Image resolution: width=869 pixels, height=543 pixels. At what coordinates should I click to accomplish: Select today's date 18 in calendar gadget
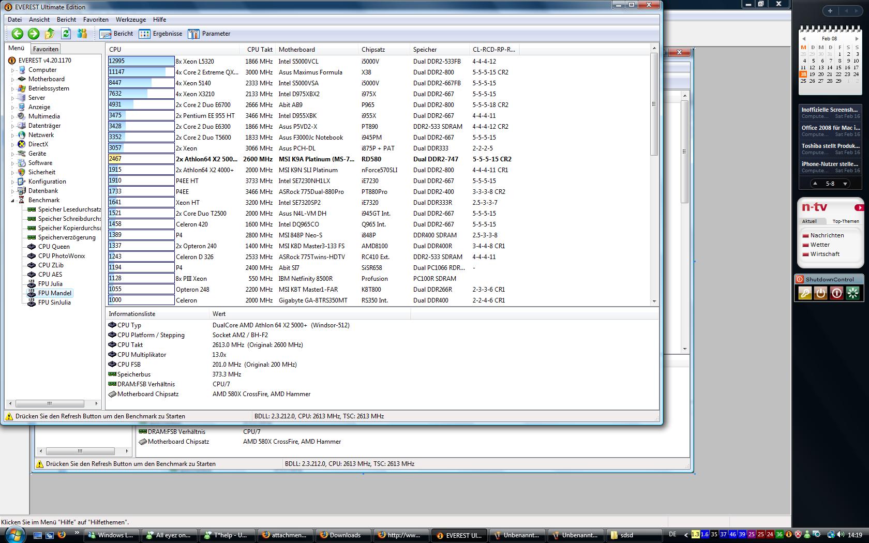pyautogui.click(x=803, y=74)
